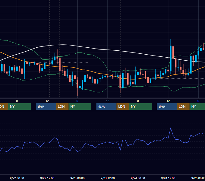Select the LDN session block before 9/24 00:00

pos(123,106)
